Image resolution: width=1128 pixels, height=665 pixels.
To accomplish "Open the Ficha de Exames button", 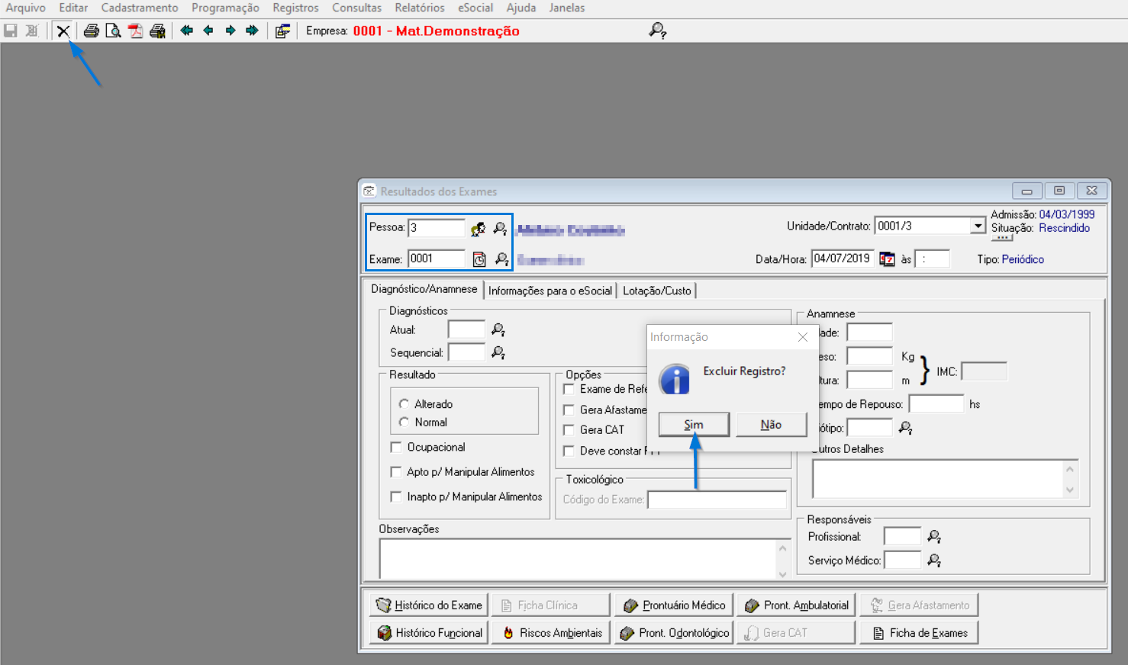I will tap(919, 633).
